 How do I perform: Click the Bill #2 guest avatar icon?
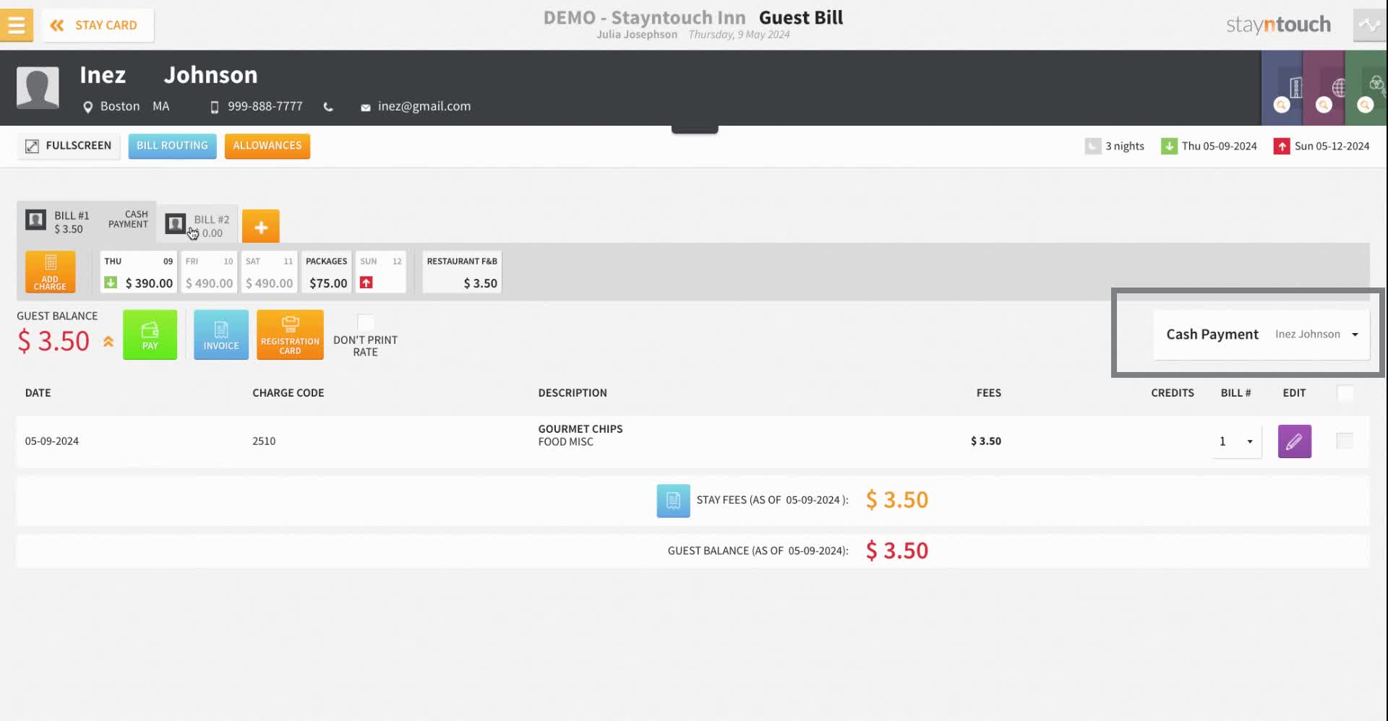(176, 224)
